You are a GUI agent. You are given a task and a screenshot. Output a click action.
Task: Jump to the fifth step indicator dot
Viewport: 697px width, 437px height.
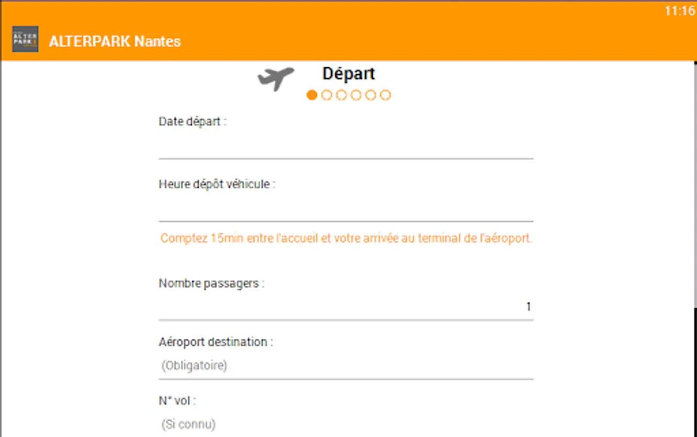[x=370, y=95]
